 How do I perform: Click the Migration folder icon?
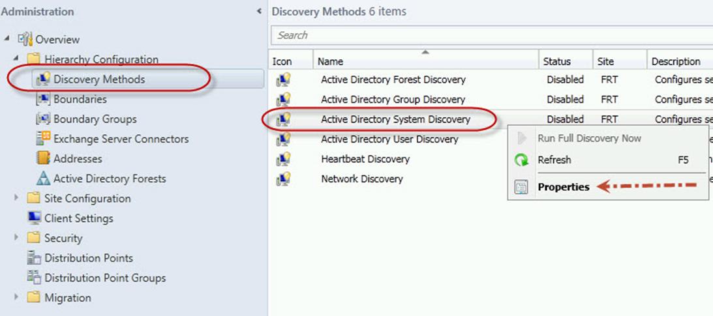[34, 297]
